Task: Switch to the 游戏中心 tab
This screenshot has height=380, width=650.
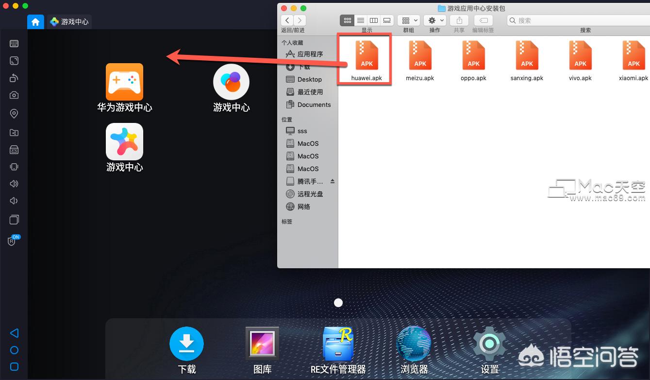Action: (69, 22)
